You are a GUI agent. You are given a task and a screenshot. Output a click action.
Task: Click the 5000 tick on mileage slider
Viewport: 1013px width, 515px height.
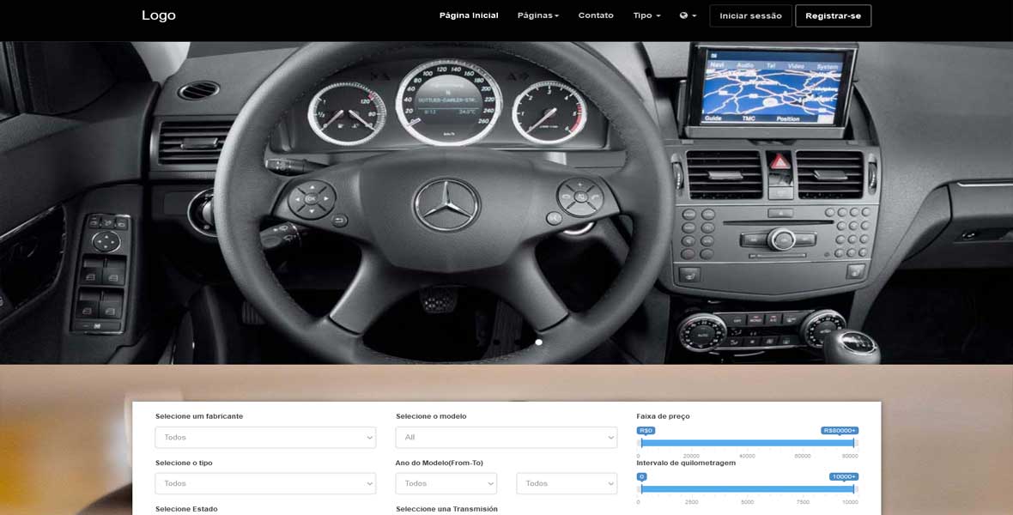pos(747,502)
